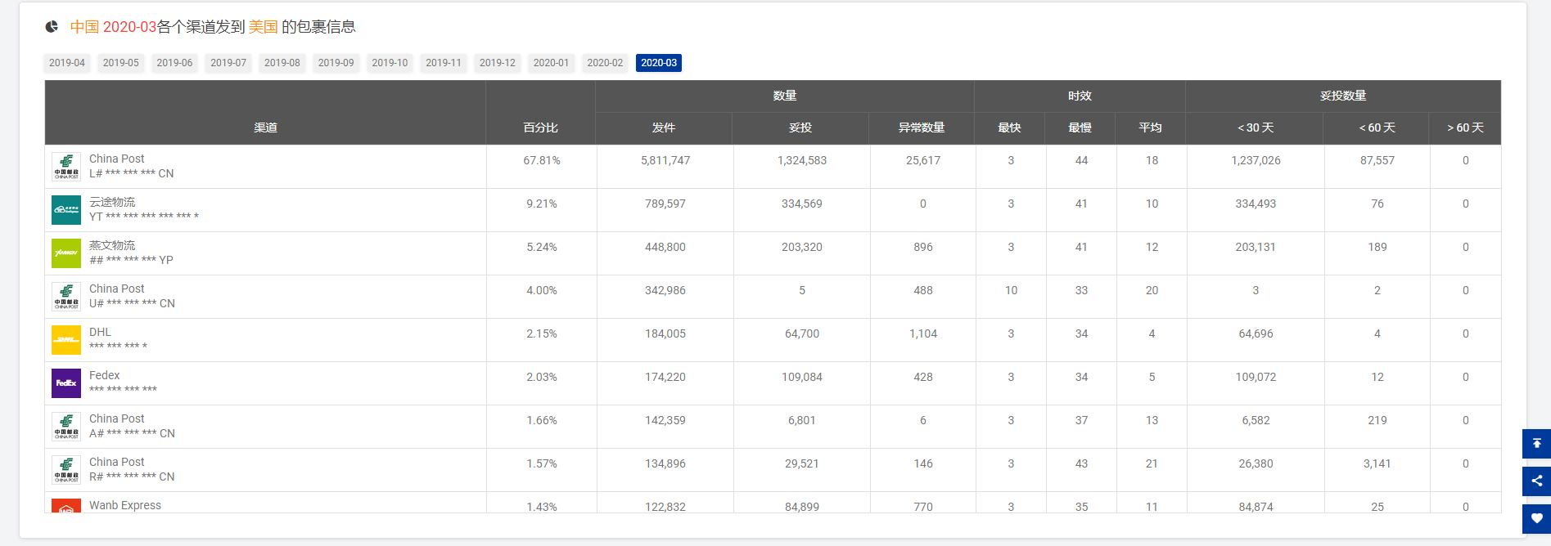Click the 美国 link in the title
Image resolution: width=1551 pixels, height=546 pixels.
(263, 27)
